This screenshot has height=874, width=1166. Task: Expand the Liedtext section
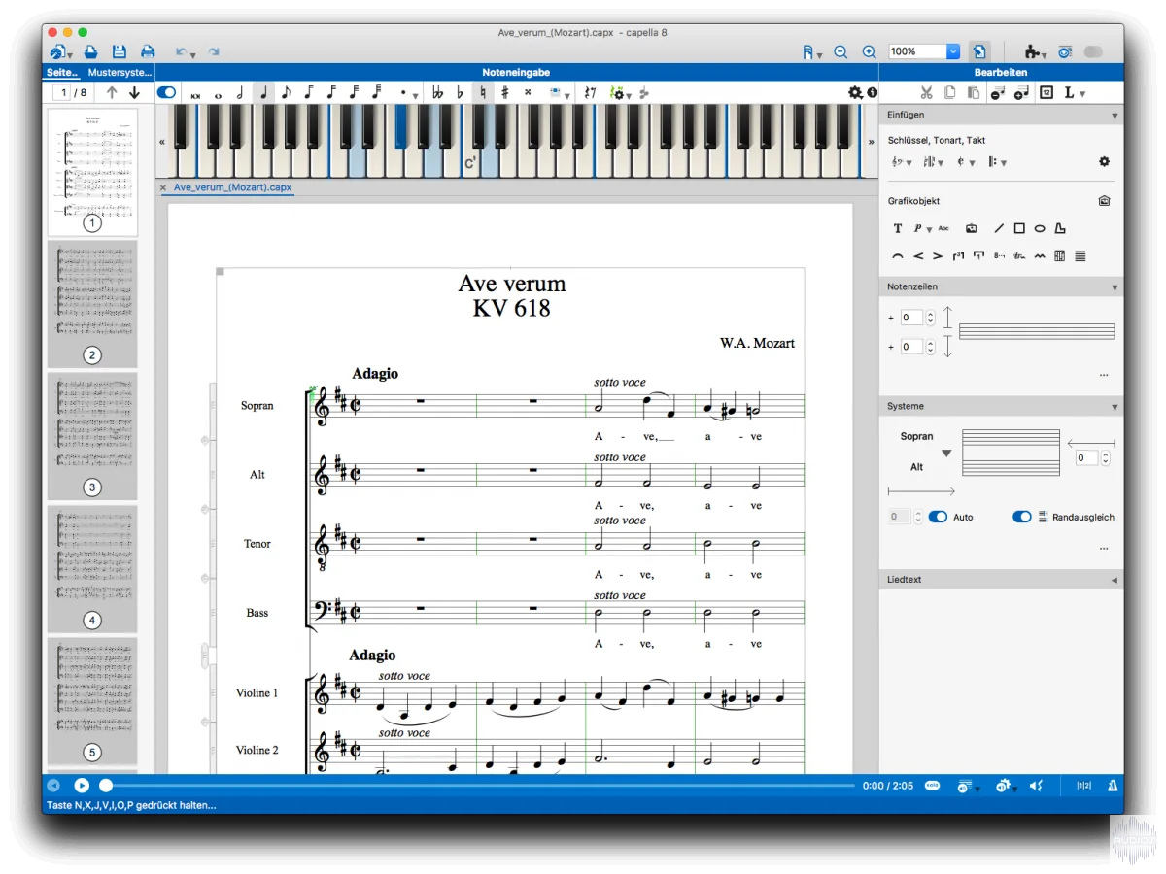[x=1115, y=580]
